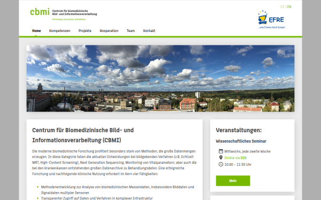Go to the Home menu item
This screenshot has height=200, width=321.
click(x=36, y=31)
